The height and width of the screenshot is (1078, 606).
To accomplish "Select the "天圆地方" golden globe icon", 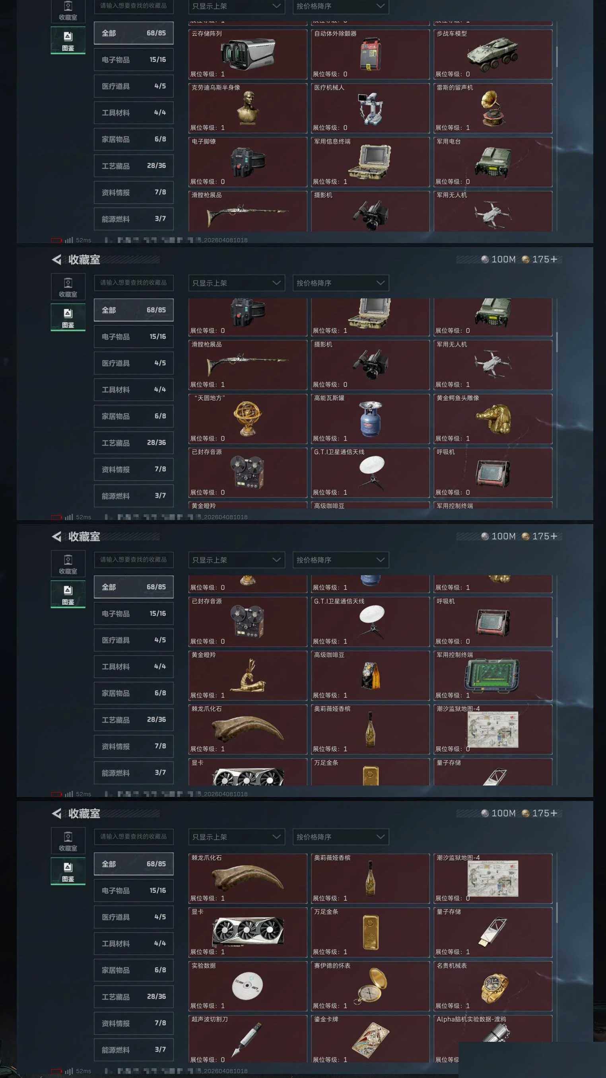I will click(248, 419).
